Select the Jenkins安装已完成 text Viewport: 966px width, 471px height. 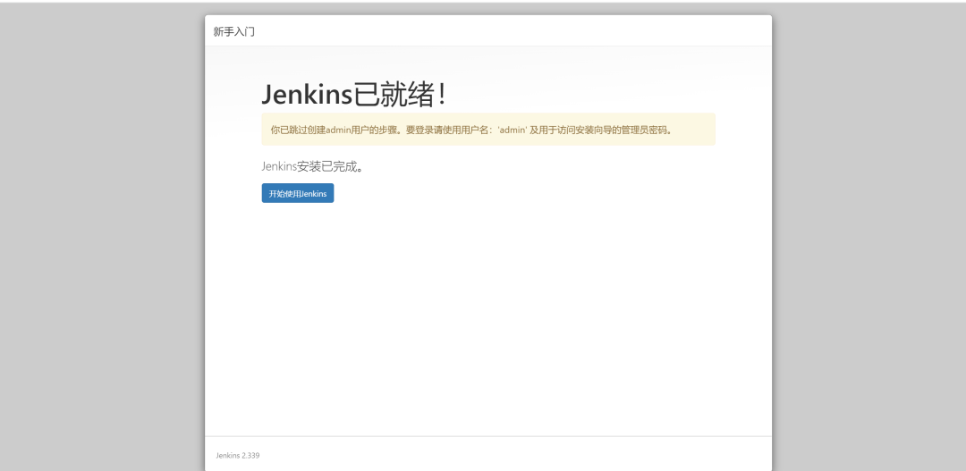[x=313, y=166]
